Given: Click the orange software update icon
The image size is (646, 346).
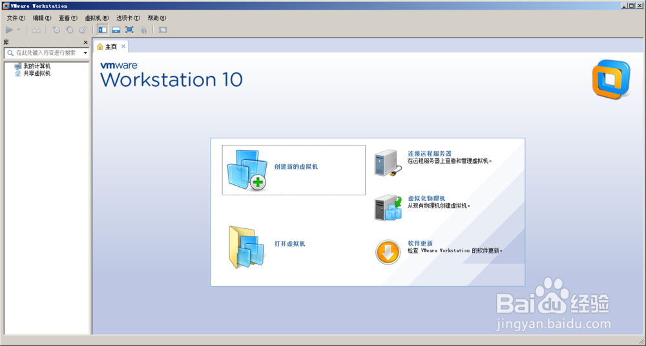Looking at the screenshot, I should 388,252.
